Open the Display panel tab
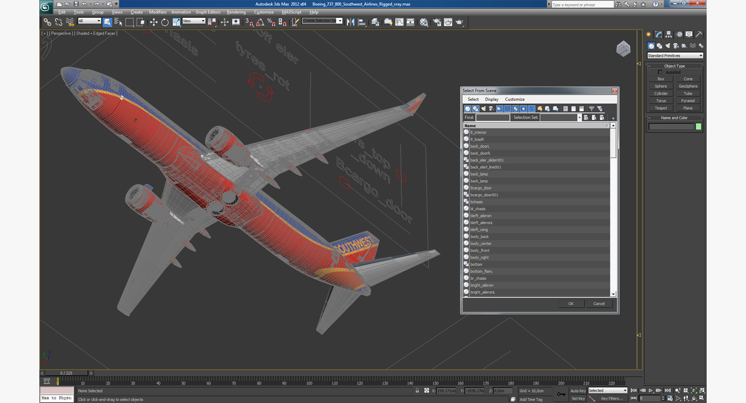 689,34
